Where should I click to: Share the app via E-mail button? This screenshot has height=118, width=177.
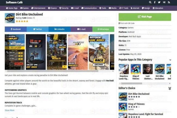(81, 29)
